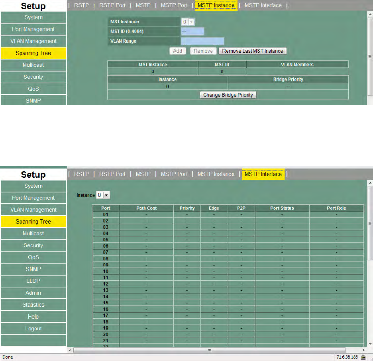The width and height of the screenshot is (373, 361).
Task: Switch to RSTP Port tab in lower panel
Action: pos(112,174)
